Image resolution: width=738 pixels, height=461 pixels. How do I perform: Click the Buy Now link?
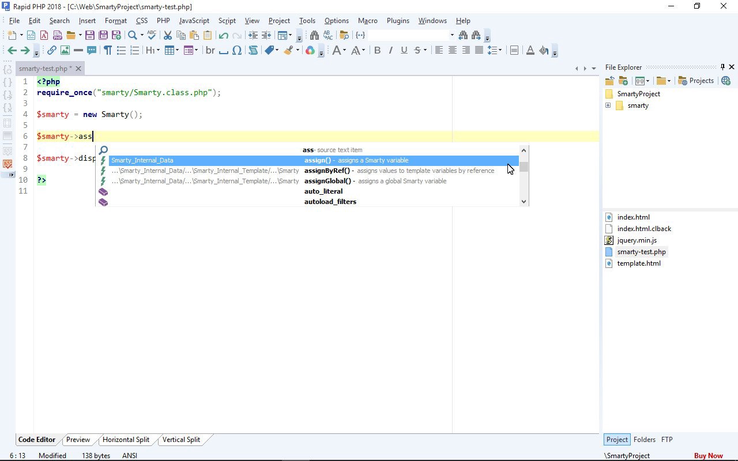tap(708, 456)
